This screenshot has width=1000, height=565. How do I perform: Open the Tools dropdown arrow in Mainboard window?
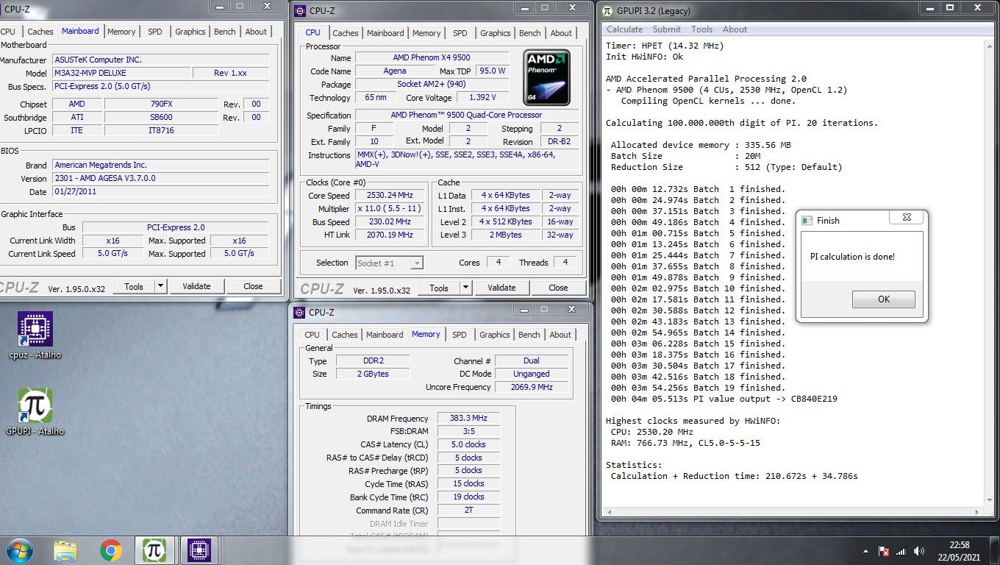coord(161,286)
